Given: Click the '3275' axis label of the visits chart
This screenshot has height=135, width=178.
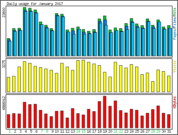Looking at the screenshot, I should (4, 64).
